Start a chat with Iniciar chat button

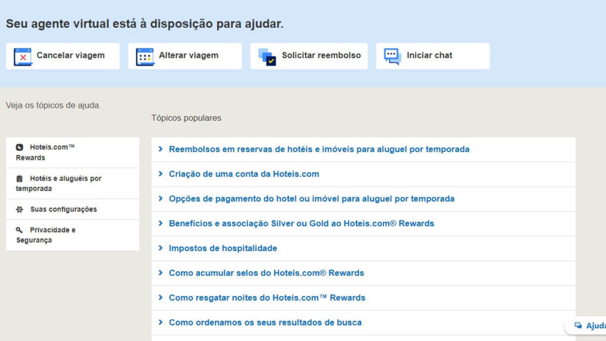point(433,56)
